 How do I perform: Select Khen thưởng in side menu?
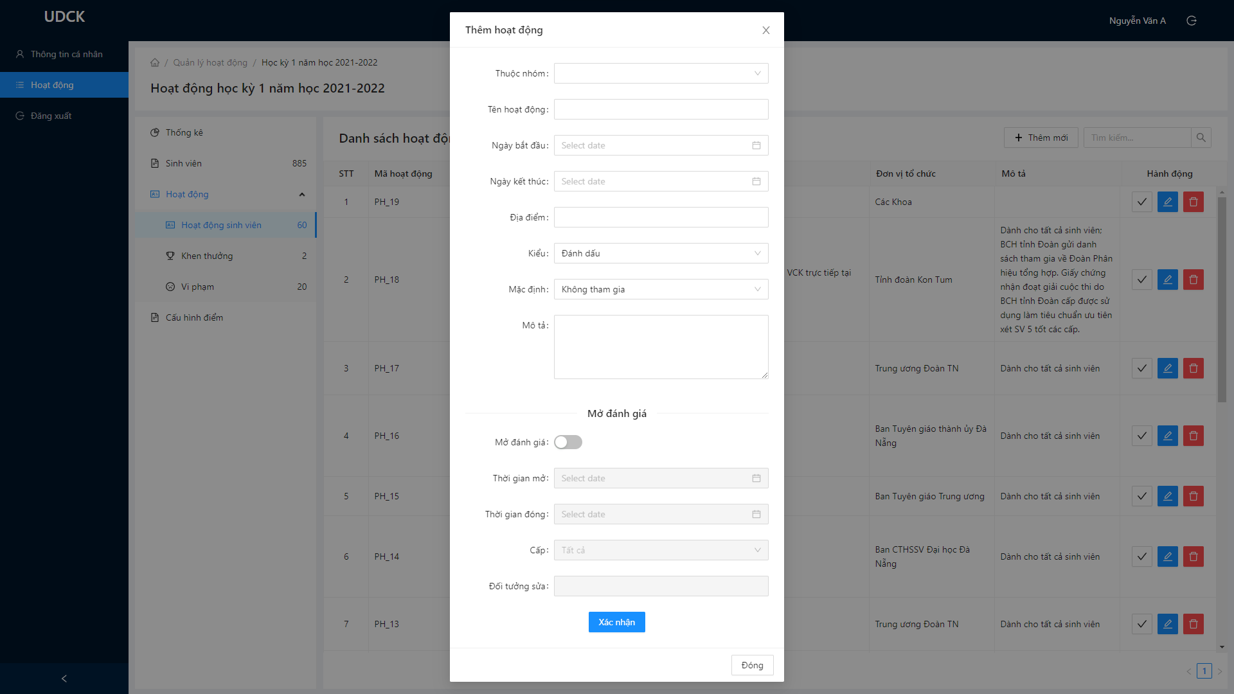tap(207, 256)
